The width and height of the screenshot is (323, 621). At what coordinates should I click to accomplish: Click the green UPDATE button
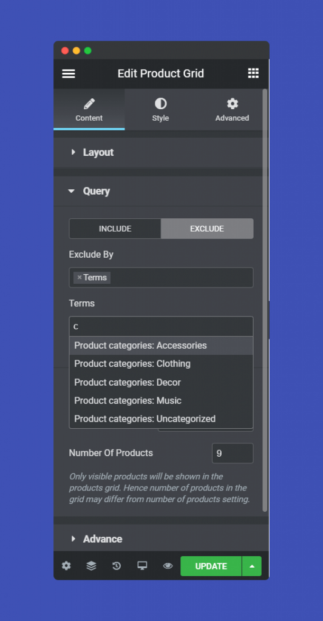[211, 566]
